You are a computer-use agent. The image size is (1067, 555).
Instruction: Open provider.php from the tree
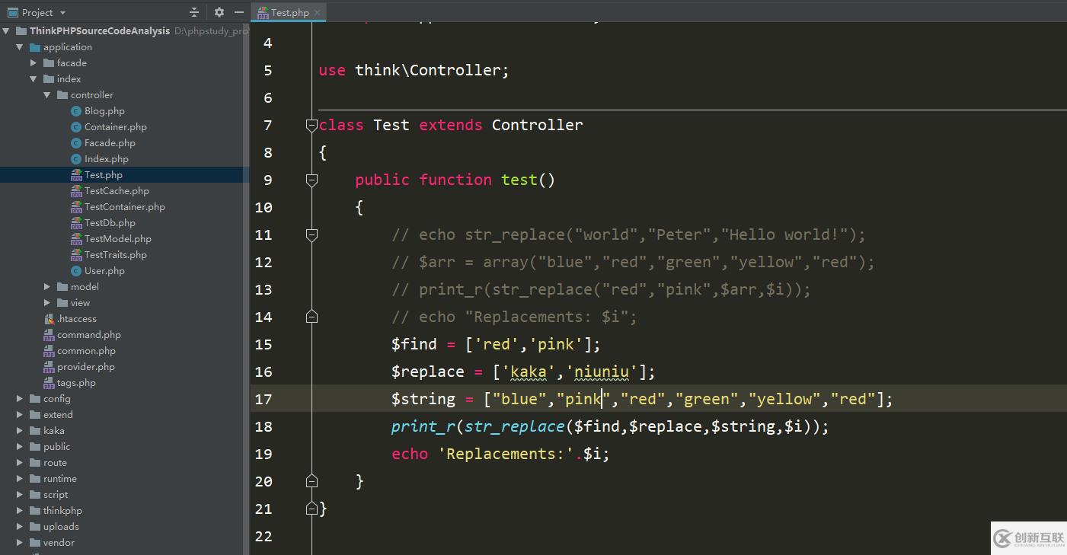(x=85, y=367)
